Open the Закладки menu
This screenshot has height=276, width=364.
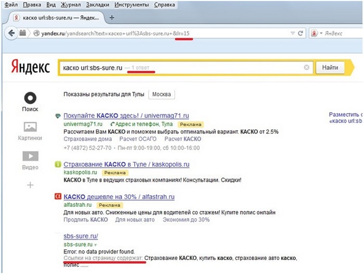coord(97,5)
